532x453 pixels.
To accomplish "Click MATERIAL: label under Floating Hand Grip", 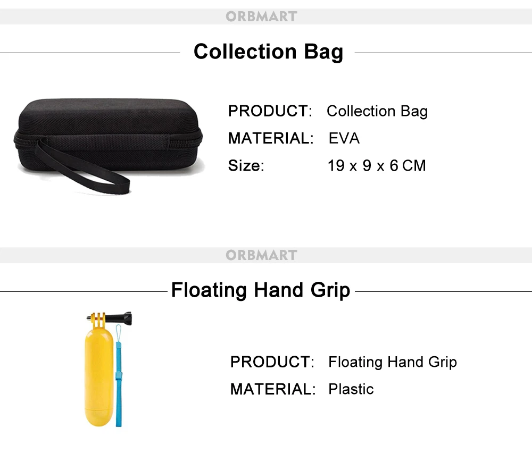I will [x=273, y=389].
